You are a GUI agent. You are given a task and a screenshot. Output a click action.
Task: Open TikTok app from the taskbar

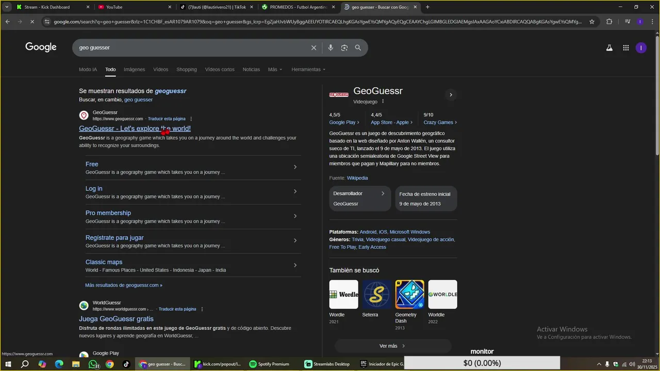[126, 364]
